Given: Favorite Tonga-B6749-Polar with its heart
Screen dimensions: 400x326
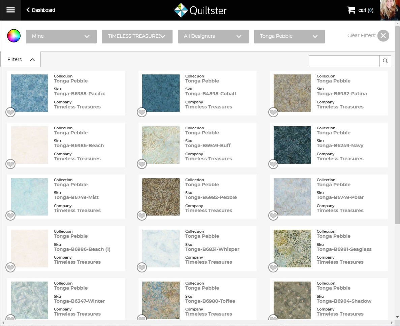Looking at the screenshot, I should (x=273, y=216).
